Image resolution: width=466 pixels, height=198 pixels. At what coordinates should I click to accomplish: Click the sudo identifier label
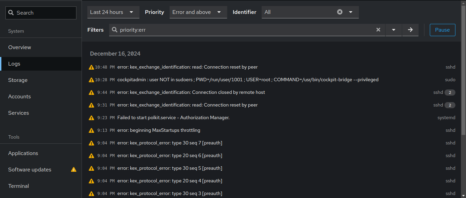click(450, 79)
